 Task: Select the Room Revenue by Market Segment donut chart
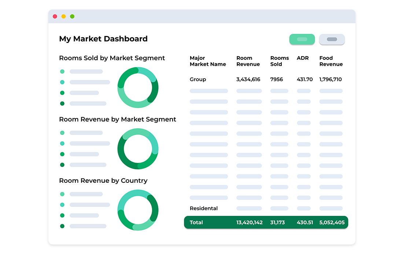coord(138,149)
